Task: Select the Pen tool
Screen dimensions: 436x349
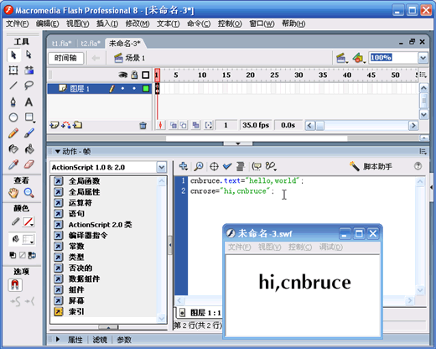Action: pyautogui.click(x=13, y=102)
